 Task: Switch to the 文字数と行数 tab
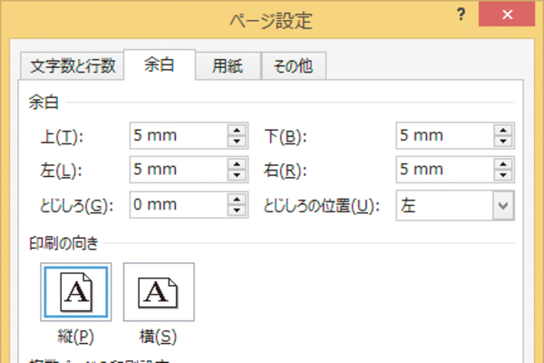pos(73,65)
